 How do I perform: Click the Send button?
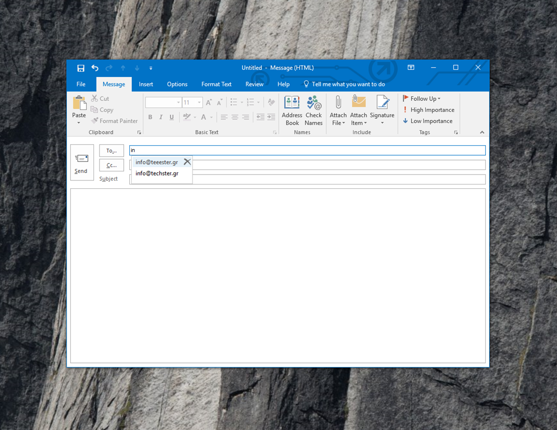[x=81, y=163]
